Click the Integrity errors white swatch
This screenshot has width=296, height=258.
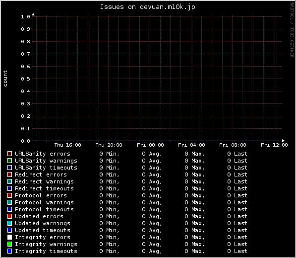pos(9,237)
